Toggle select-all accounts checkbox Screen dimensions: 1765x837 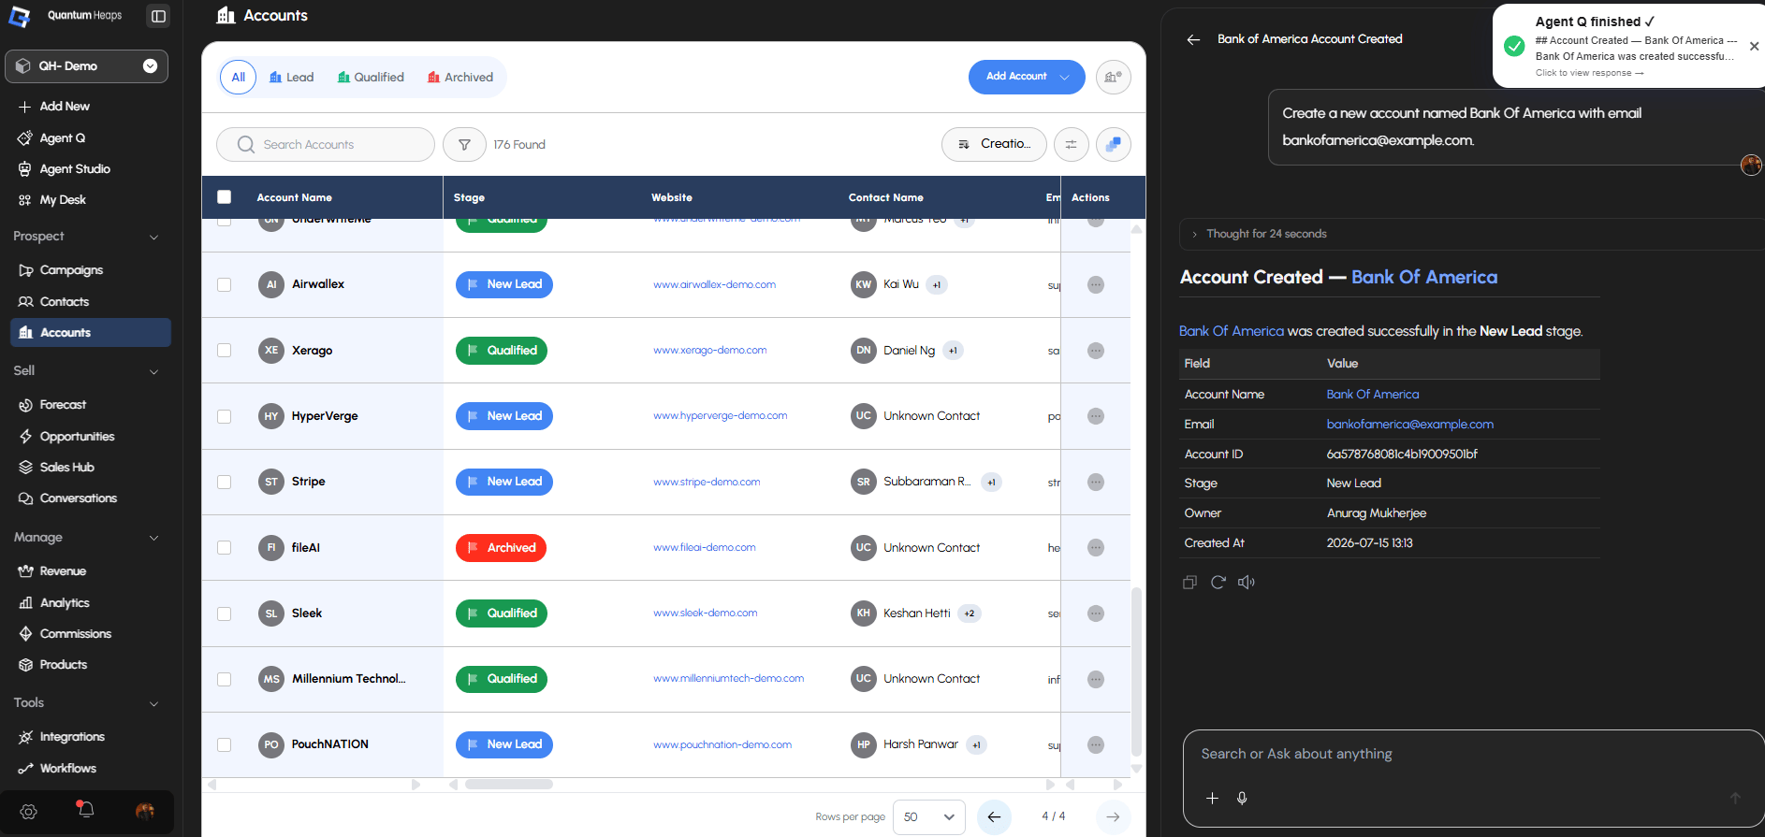click(224, 197)
